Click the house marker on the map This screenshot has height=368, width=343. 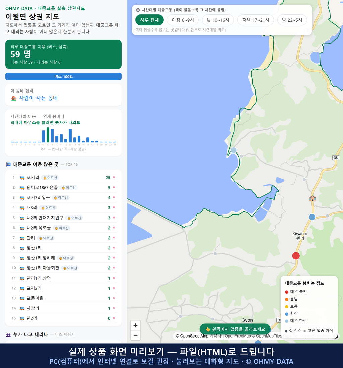tap(312, 198)
